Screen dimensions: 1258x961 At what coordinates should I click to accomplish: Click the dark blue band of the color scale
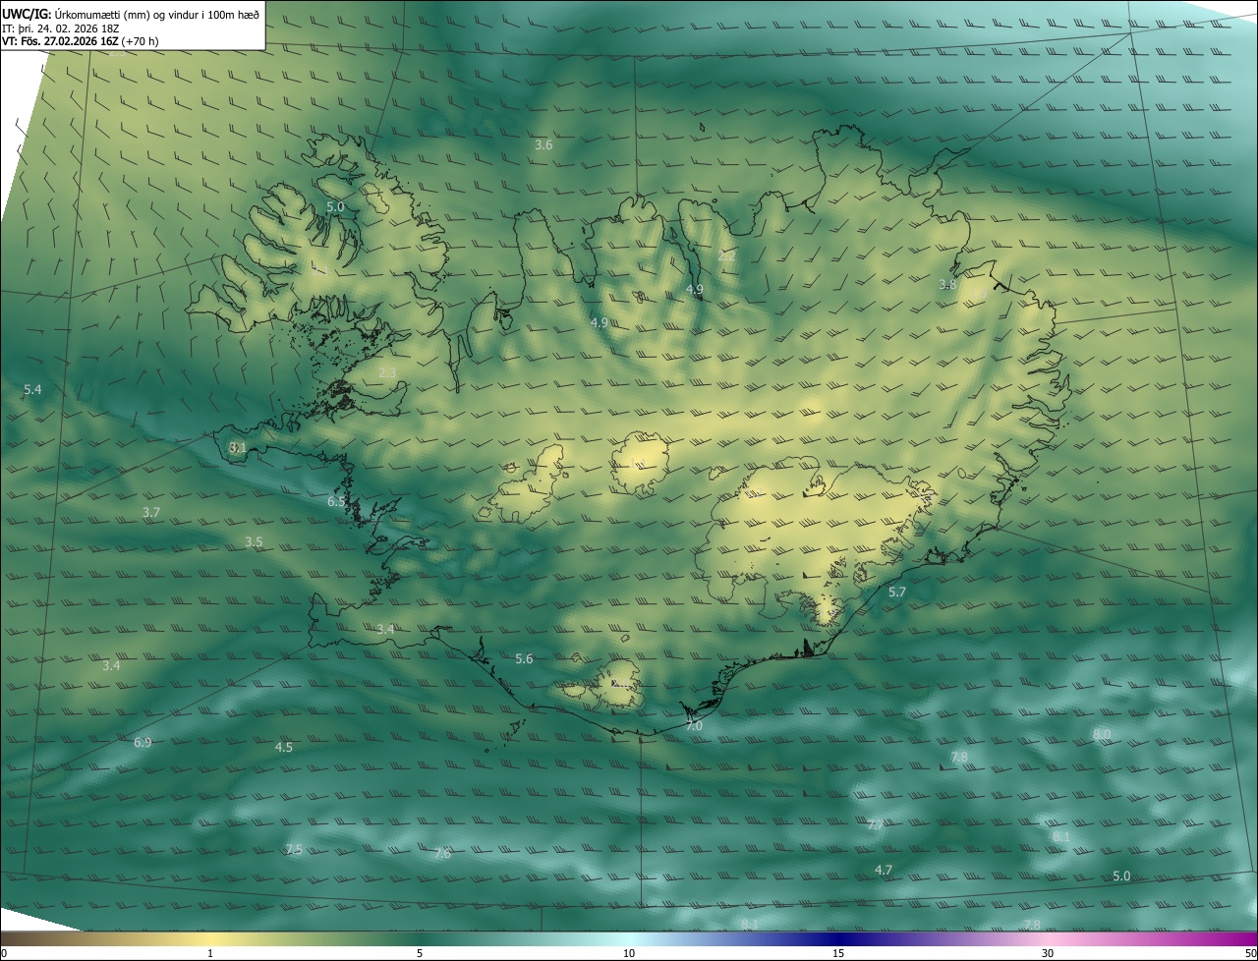[838, 939]
